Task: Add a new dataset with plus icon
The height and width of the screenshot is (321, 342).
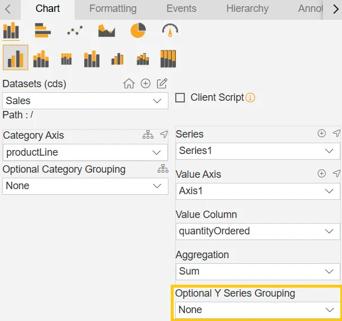Action: 145,83
